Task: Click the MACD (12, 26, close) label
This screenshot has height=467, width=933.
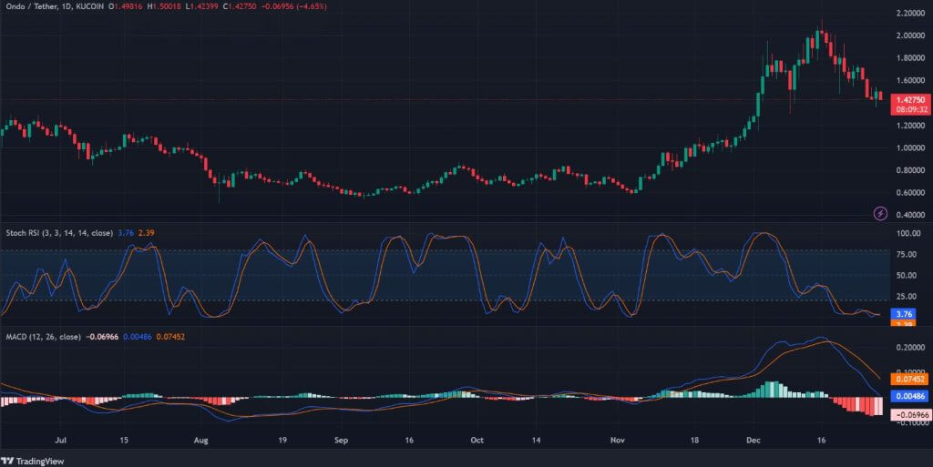Action: [44, 337]
